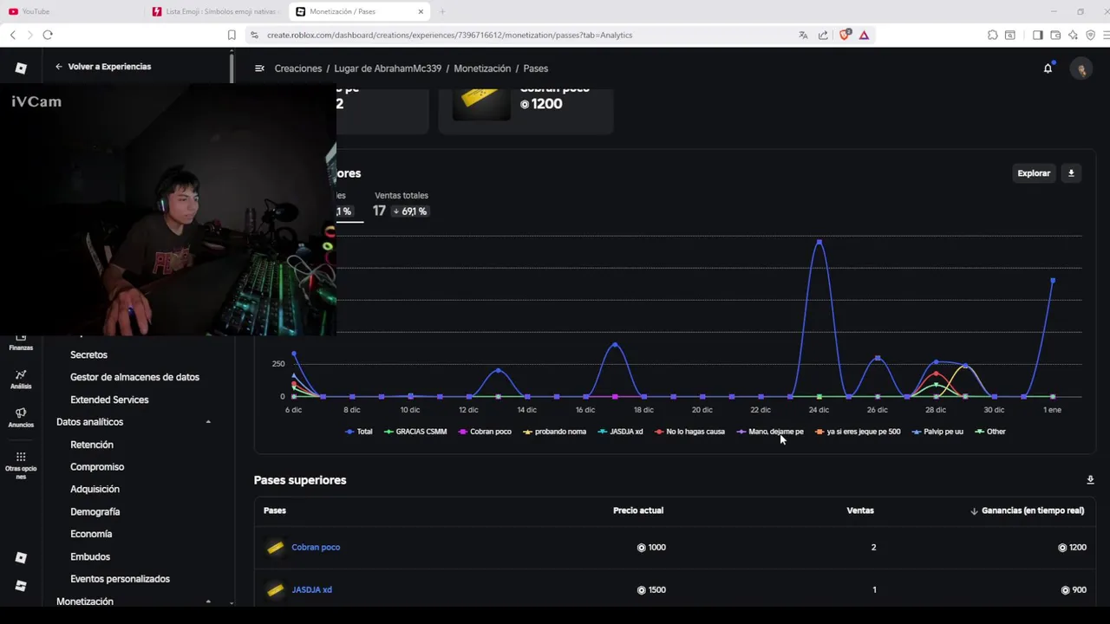
Task: Open a new browser tab
Action: click(x=442, y=11)
